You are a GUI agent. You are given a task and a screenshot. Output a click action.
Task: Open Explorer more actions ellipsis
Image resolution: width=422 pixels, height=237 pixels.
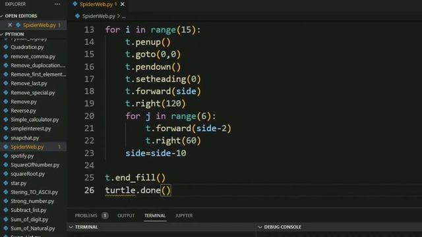tap(57, 4)
